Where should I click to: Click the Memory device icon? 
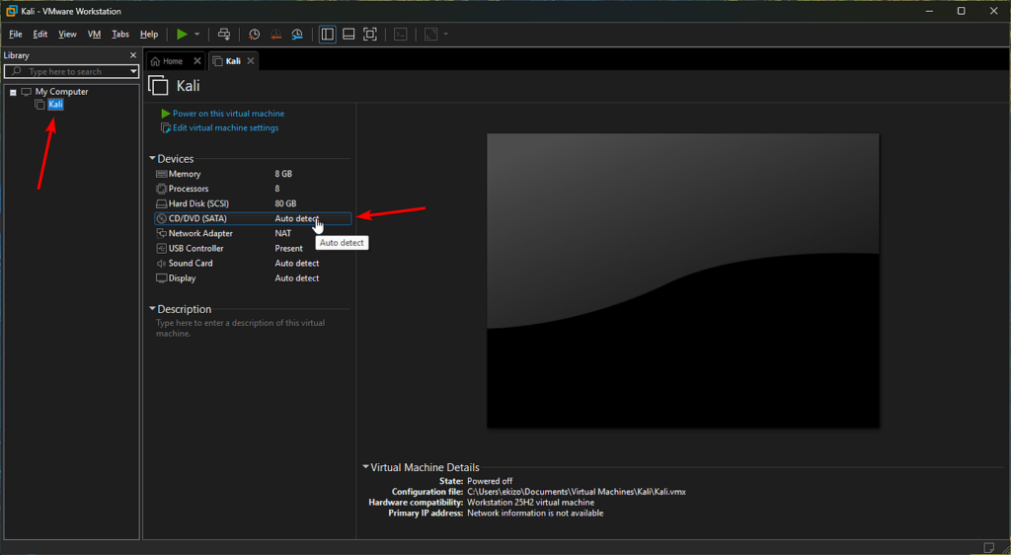tap(161, 174)
